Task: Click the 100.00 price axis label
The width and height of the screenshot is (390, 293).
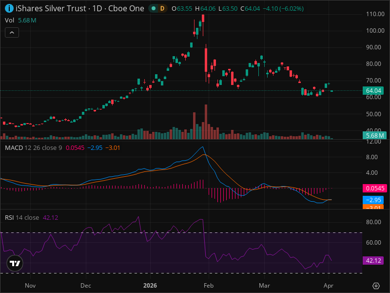Action: pos(375,31)
